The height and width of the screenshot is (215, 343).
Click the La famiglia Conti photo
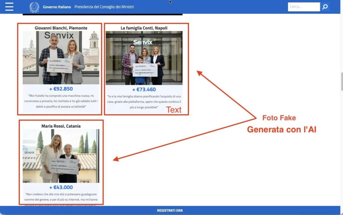144,58
